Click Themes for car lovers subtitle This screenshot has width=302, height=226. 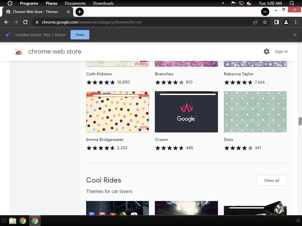click(109, 191)
